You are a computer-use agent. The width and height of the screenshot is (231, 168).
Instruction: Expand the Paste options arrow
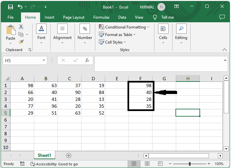11,43
